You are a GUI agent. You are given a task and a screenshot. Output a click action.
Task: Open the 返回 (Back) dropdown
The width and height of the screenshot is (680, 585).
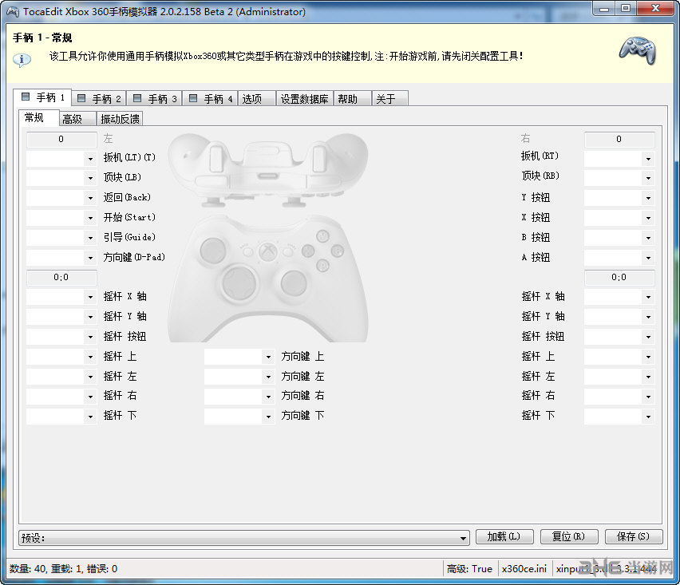(61, 198)
